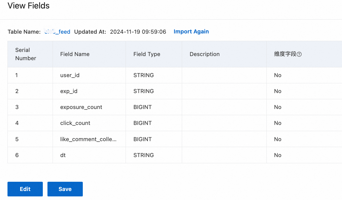Select the dt field name cell

[63, 155]
